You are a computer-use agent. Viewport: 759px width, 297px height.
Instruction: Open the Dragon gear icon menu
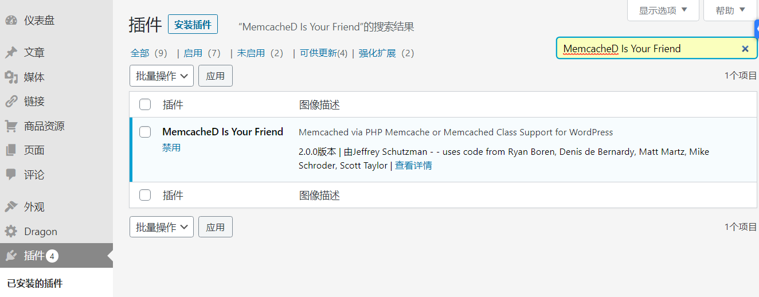[x=11, y=232]
